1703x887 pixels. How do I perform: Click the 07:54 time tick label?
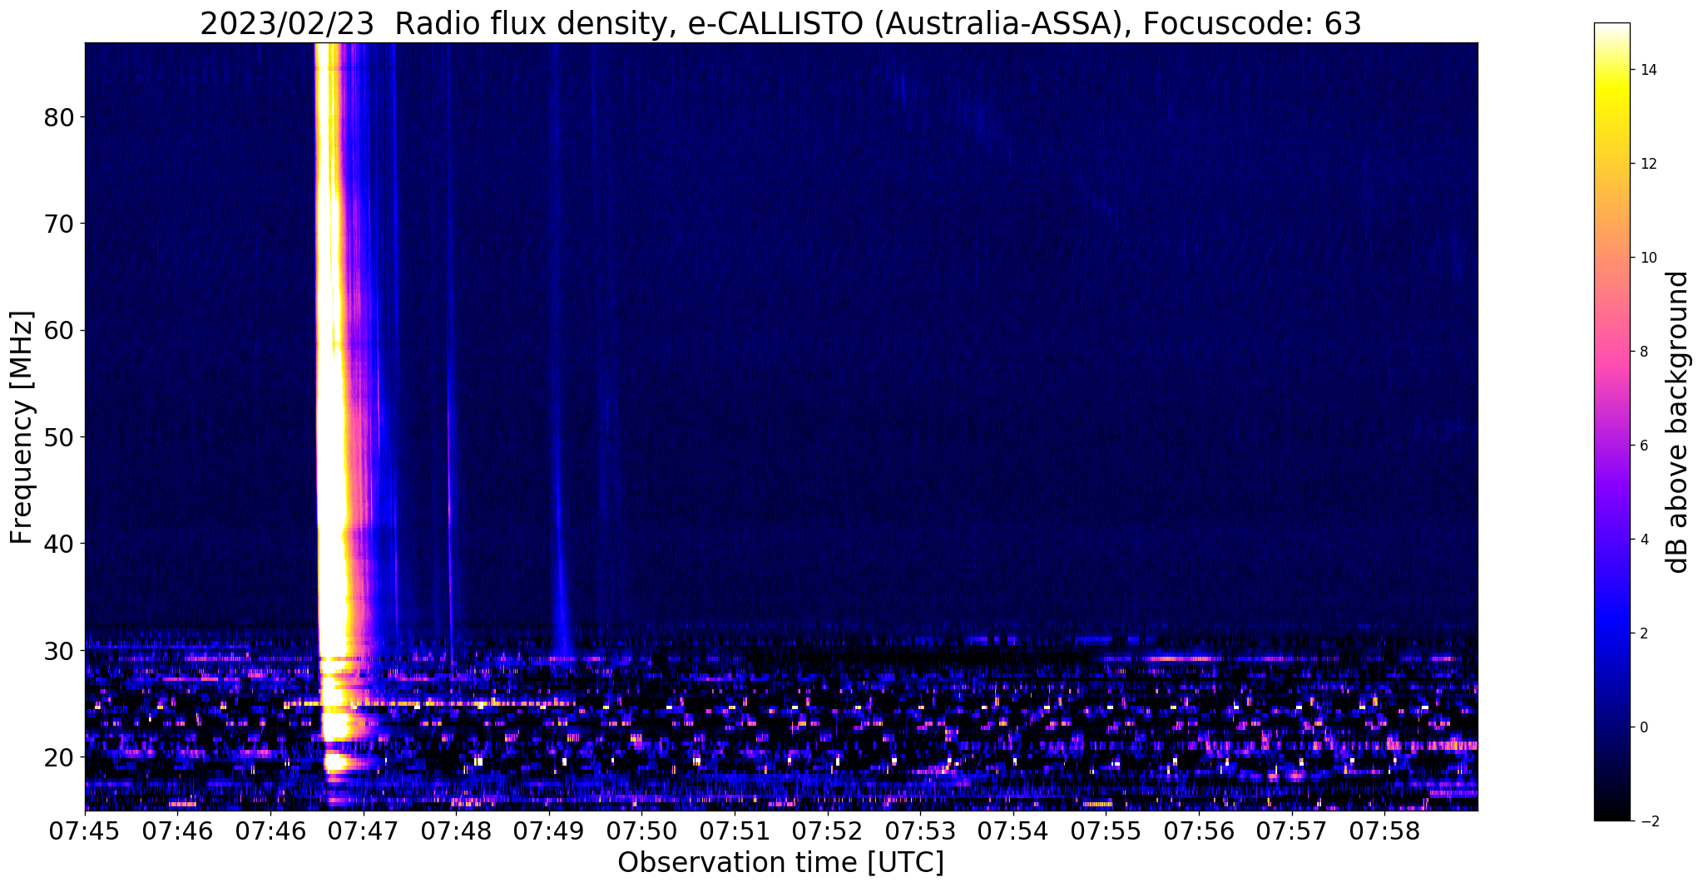[1012, 831]
